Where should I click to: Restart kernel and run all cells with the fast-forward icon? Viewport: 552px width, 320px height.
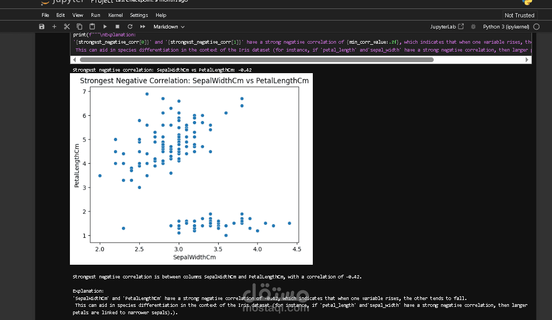(x=142, y=26)
